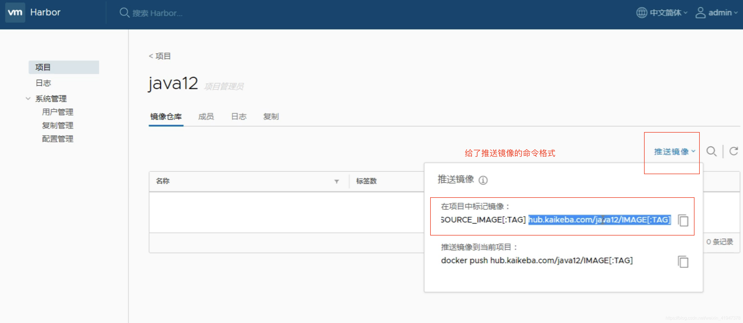Open 用户管理 in the sidebar
This screenshot has width=743, height=323.
click(x=57, y=112)
